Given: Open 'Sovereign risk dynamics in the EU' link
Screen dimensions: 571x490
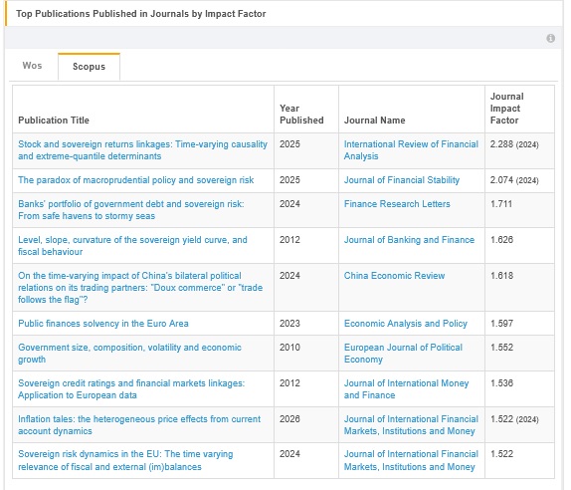Looking at the screenshot, I should click(125, 460).
